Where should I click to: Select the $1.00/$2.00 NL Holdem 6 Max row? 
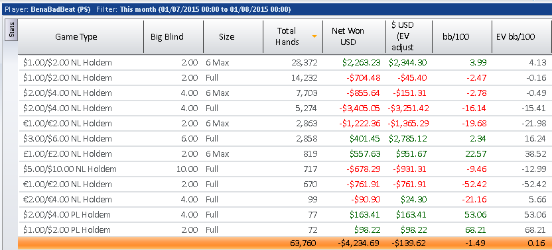pos(285,62)
